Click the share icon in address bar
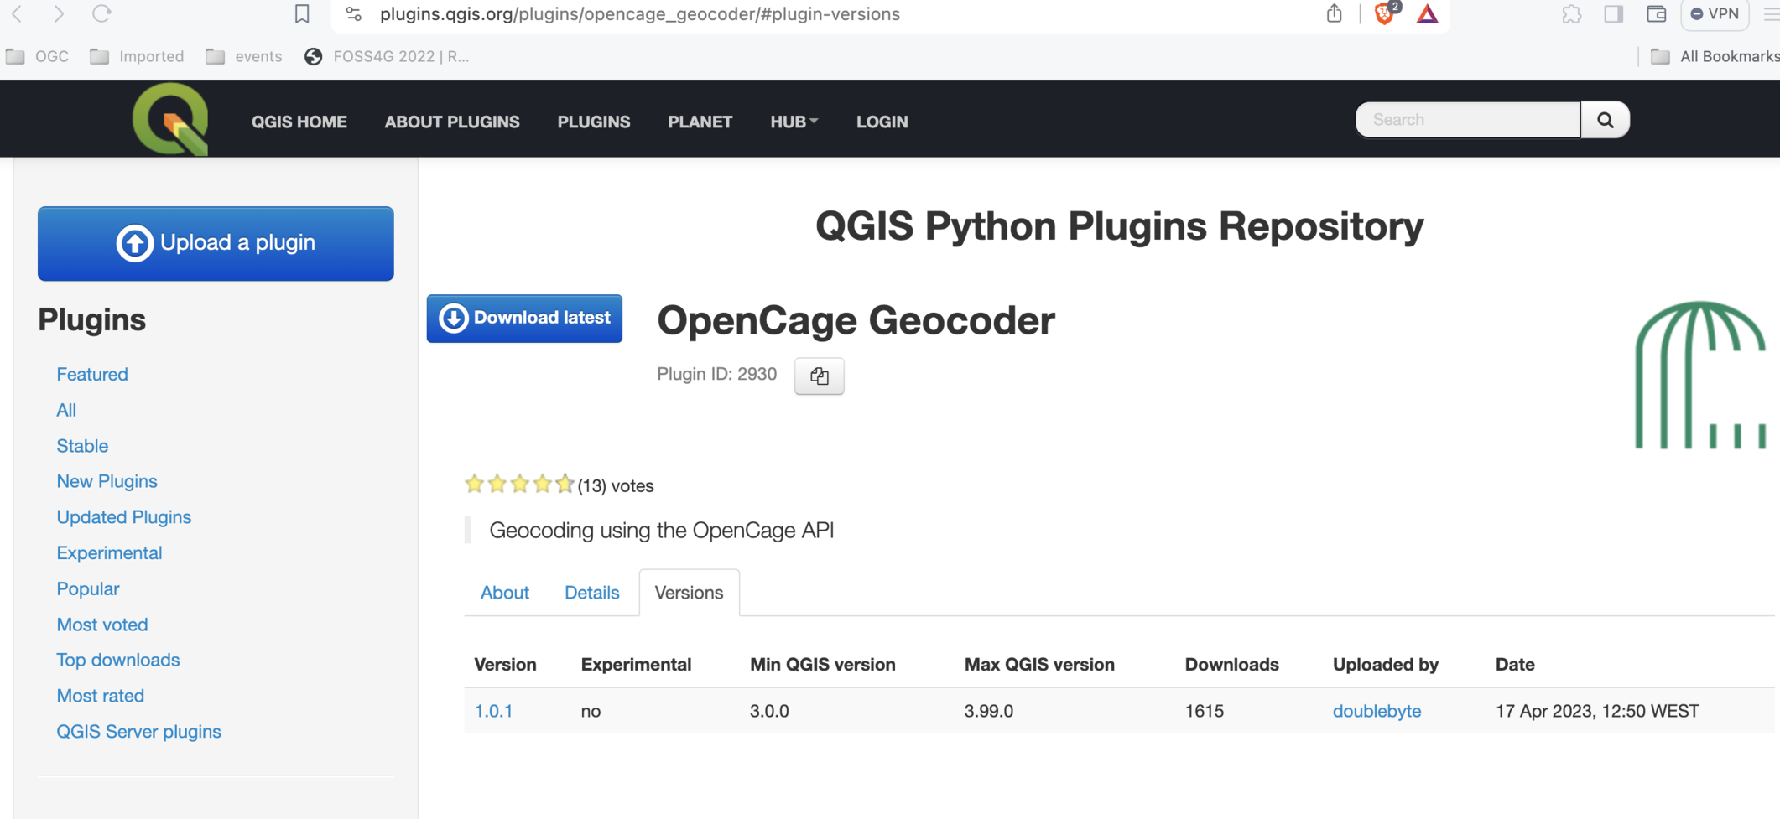Screen dimensions: 1780x819 1334,13
